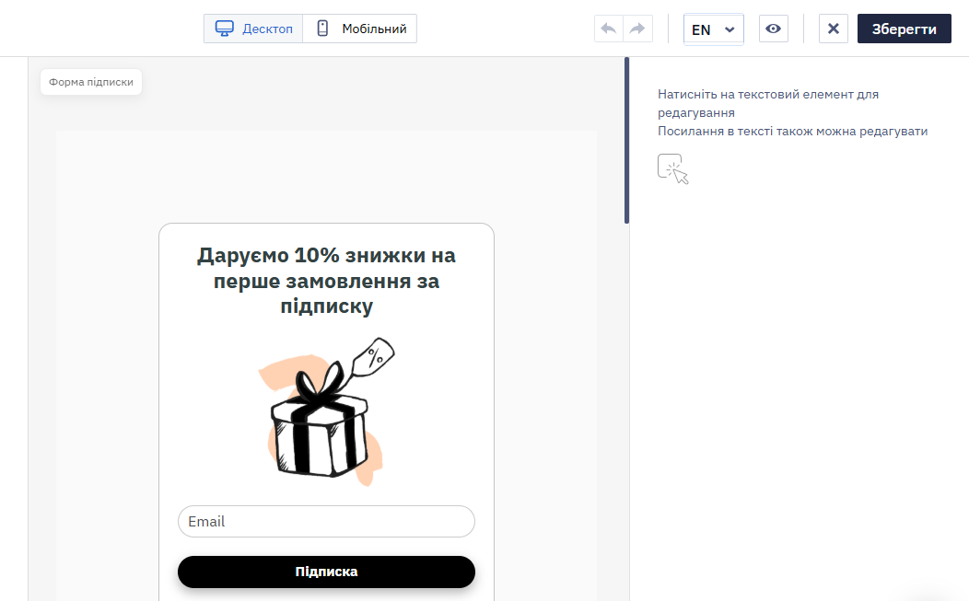This screenshot has width=969, height=601.
Task: Click the Підписка subscribe button
Action: pyautogui.click(x=326, y=572)
